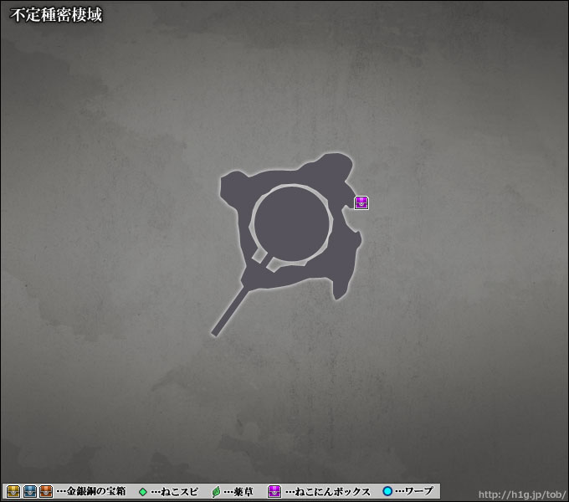Select the 金銀銅の宝箱 legend label
The height and width of the screenshot is (502, 569).
[90, 491]
